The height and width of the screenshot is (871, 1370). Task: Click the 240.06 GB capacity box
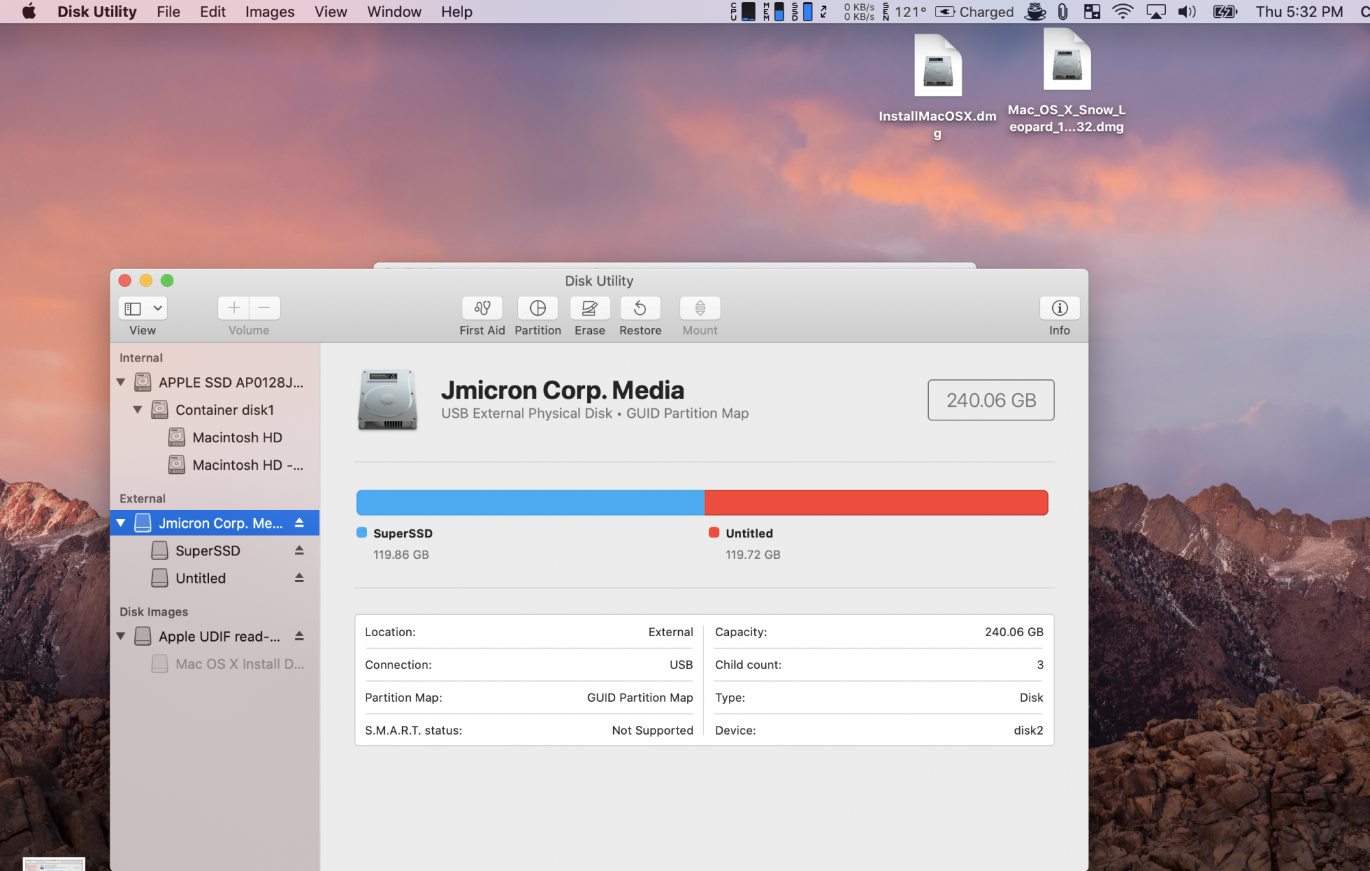(x=991, y=400)
